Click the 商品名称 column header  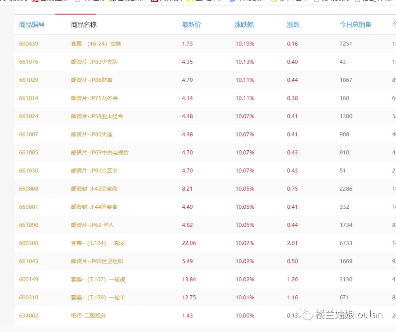[84, 25]
